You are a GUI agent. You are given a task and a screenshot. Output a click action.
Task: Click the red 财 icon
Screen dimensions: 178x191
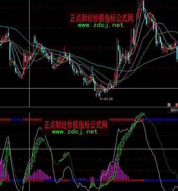click(176, 105)
